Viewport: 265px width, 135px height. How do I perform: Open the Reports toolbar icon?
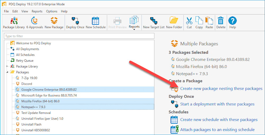tap(134, 20)
